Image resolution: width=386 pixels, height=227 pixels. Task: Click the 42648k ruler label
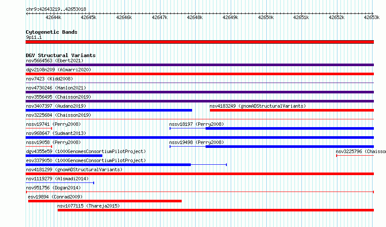[x=195, y=17]
